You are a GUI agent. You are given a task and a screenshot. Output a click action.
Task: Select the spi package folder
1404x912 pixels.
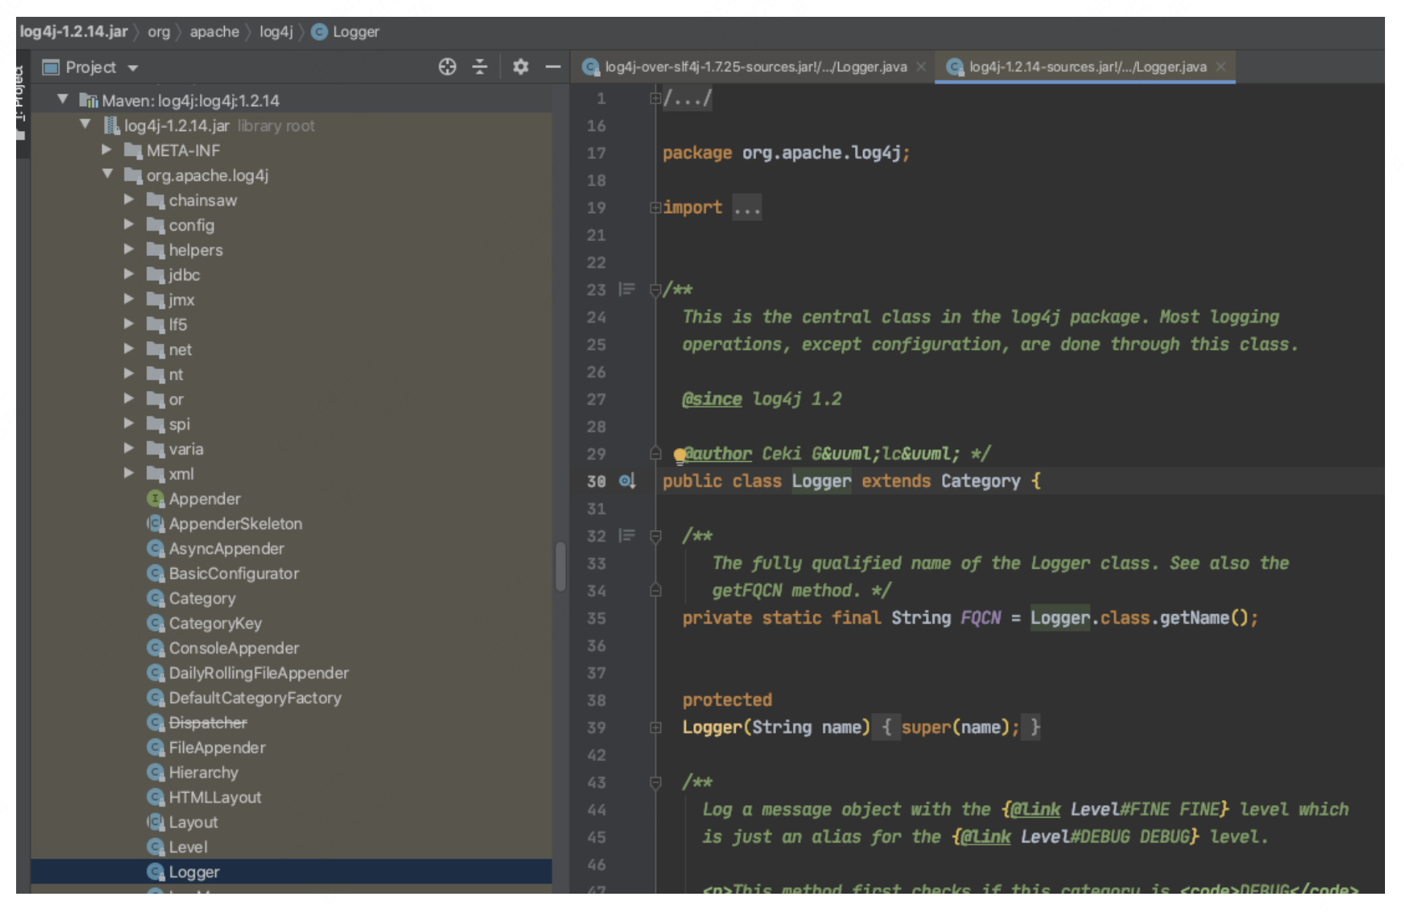(x=179, y=424)
